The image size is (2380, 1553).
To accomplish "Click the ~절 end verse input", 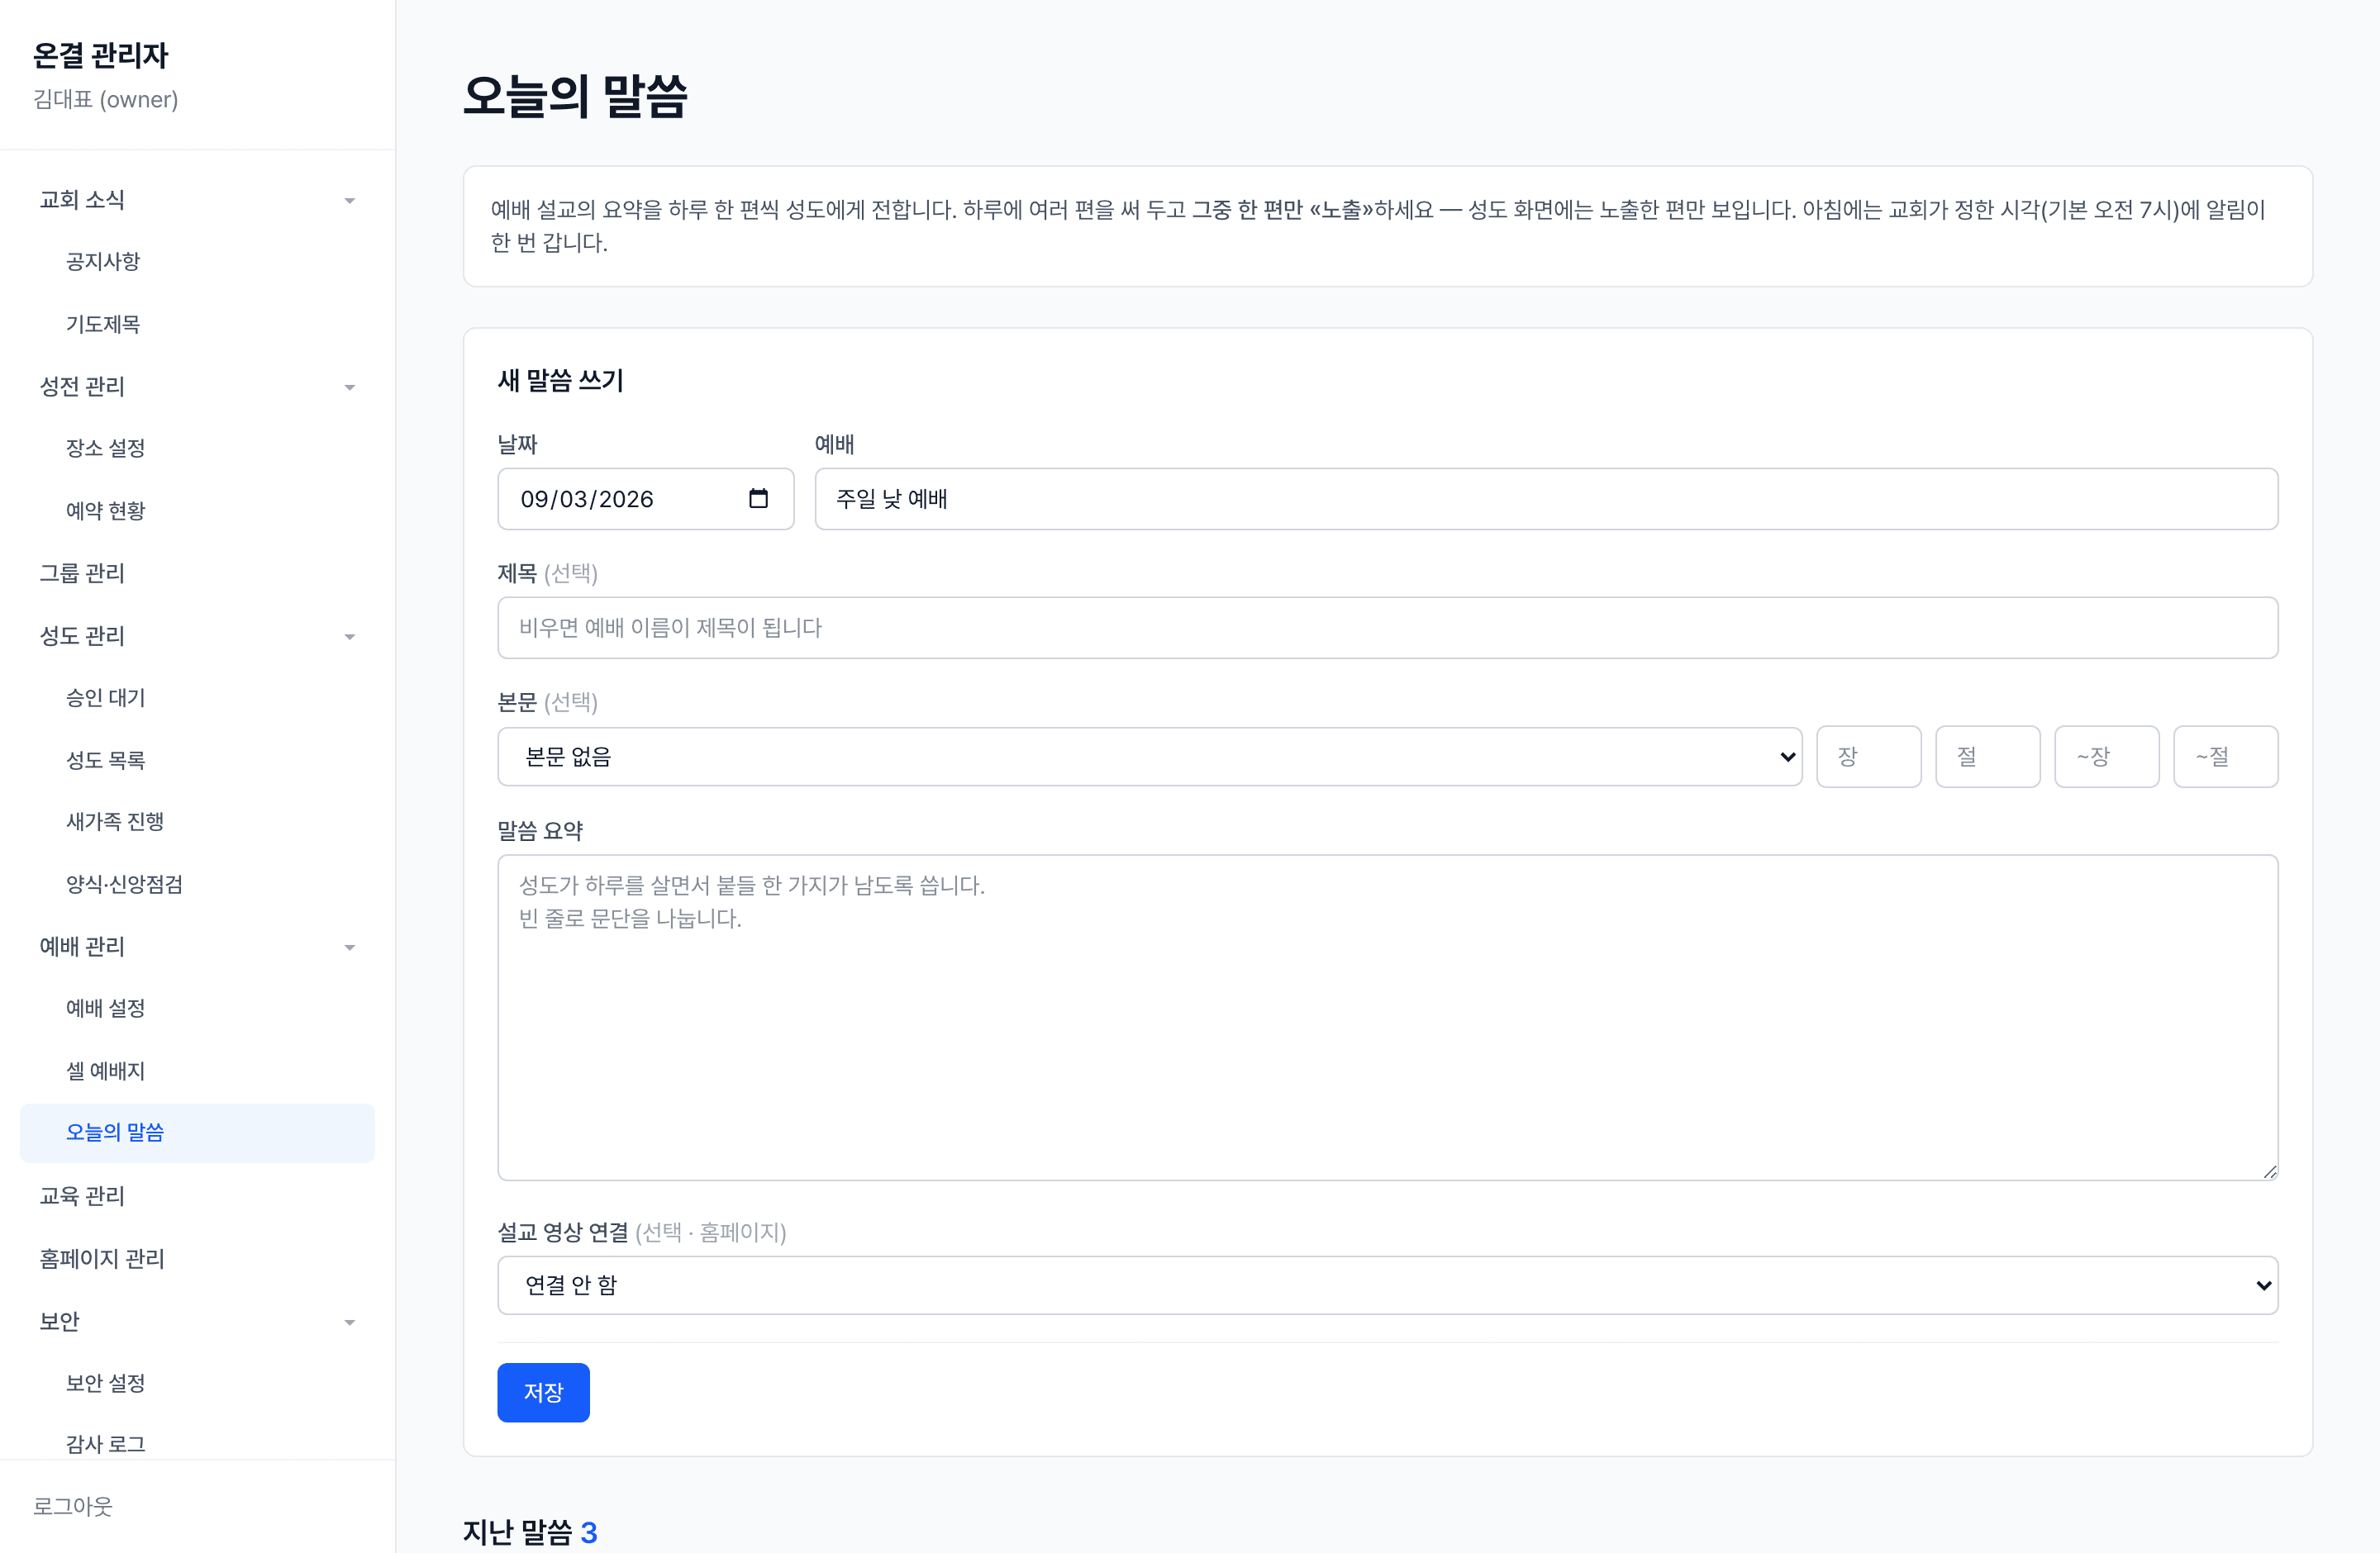I will tap(2225, 757).
